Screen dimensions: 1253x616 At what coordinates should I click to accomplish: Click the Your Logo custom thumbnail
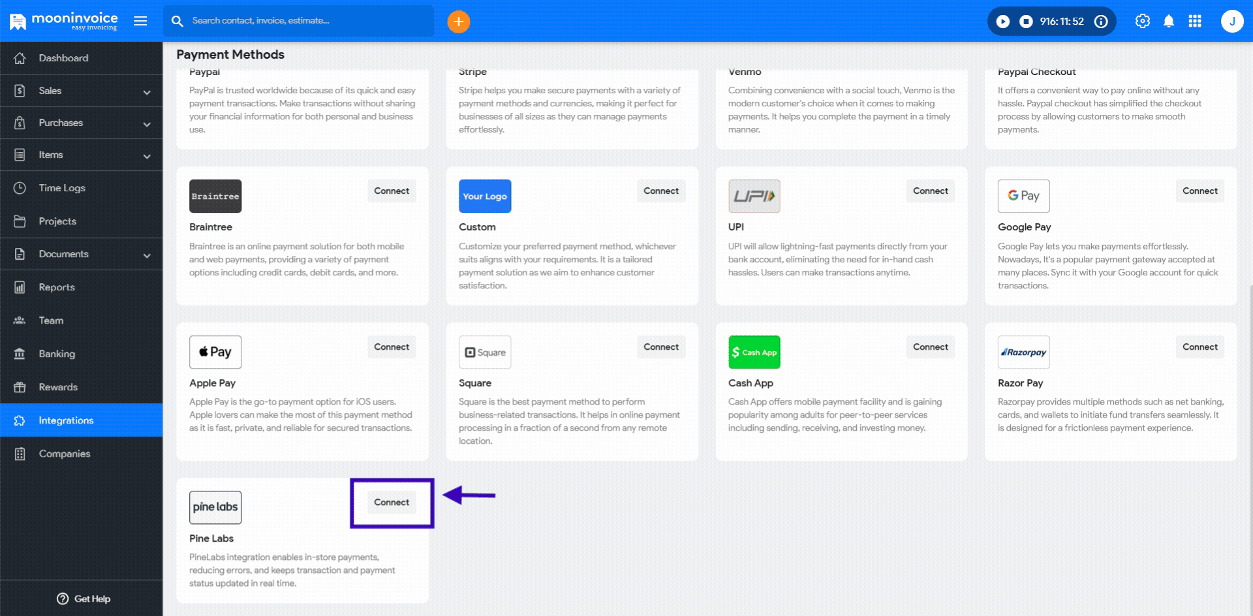[x=485, y=196]
